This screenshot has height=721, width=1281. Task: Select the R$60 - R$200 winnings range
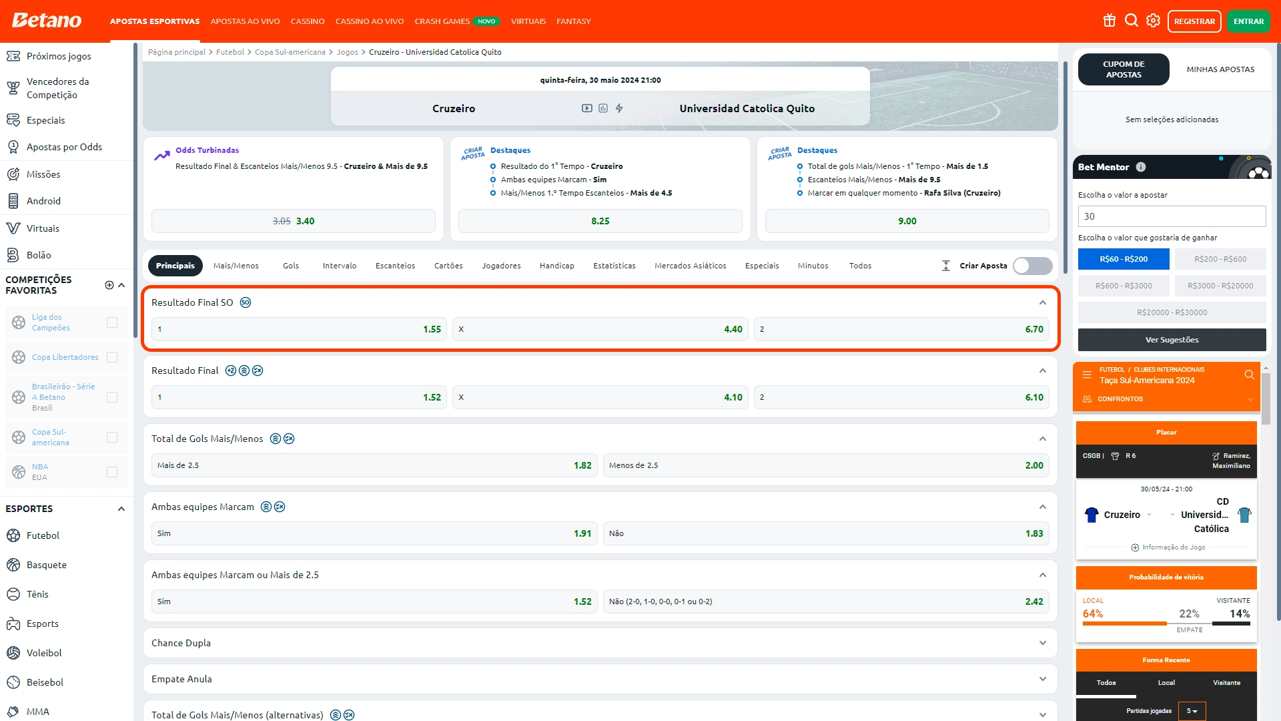click(1124, 259)
